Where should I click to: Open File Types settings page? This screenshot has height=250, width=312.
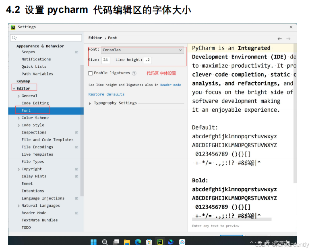tap(33, 162)
